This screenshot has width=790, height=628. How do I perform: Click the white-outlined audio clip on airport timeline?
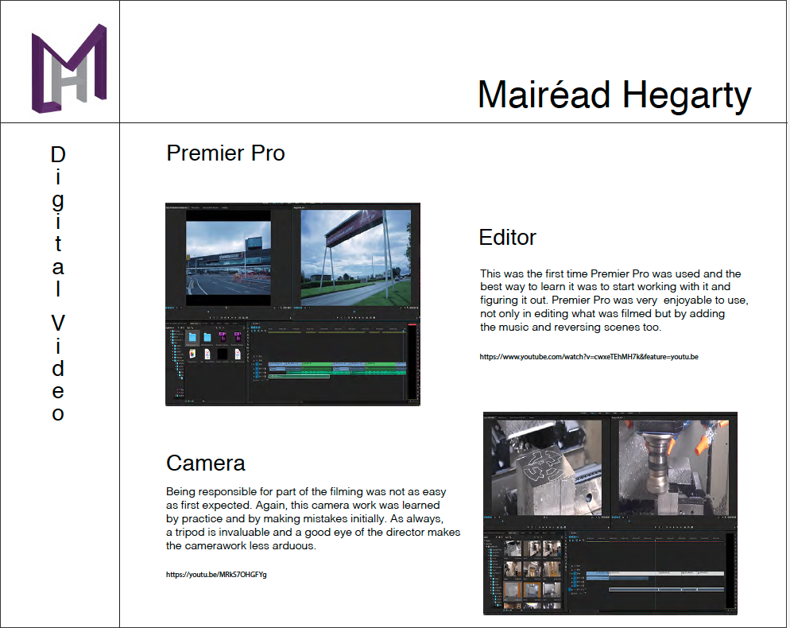pyautogui.click(x=299, y=376)
